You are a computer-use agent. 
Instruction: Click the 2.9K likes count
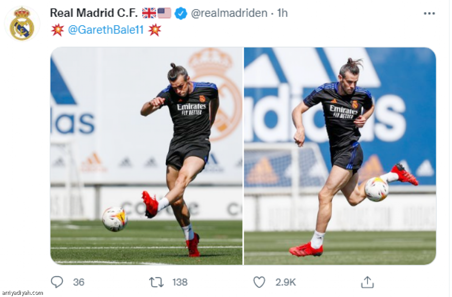click(x=286, y=282)
